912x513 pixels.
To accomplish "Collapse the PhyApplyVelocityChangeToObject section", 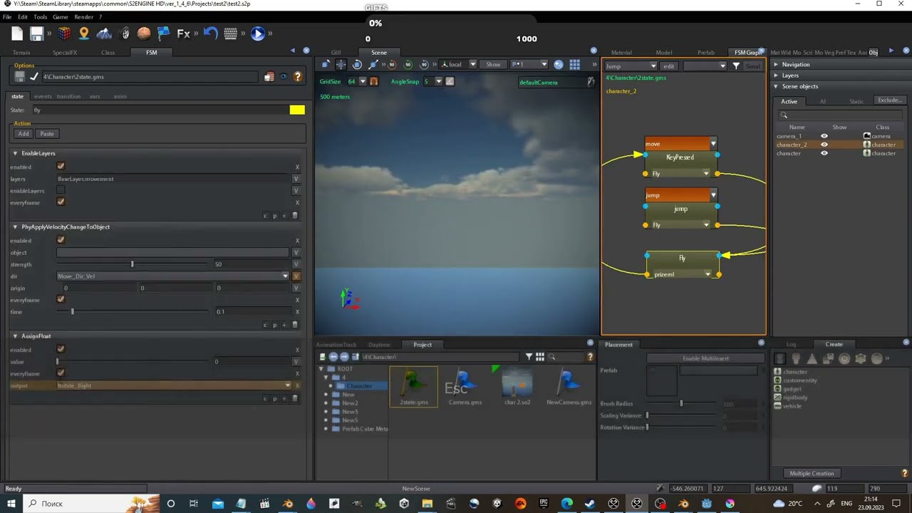I will click(15, 227).
